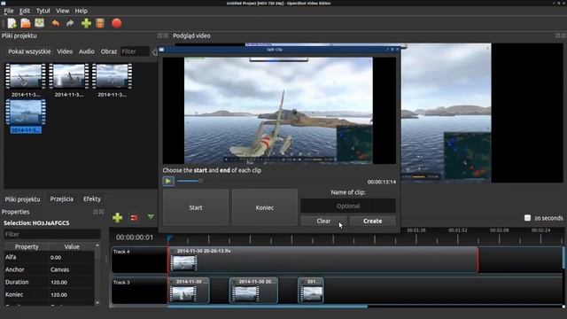Open the File menu
Viewport: 567px width, 319px height.
point(8,11)
